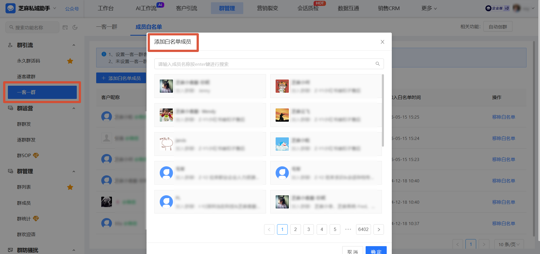The width and height of the screenshot is (540, 254).
Task: Open 群欢迎语 in the sidebar
Action: click(26, 234)
